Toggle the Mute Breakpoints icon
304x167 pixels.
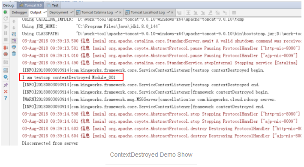pyautogui.click(x=6, y=54)
